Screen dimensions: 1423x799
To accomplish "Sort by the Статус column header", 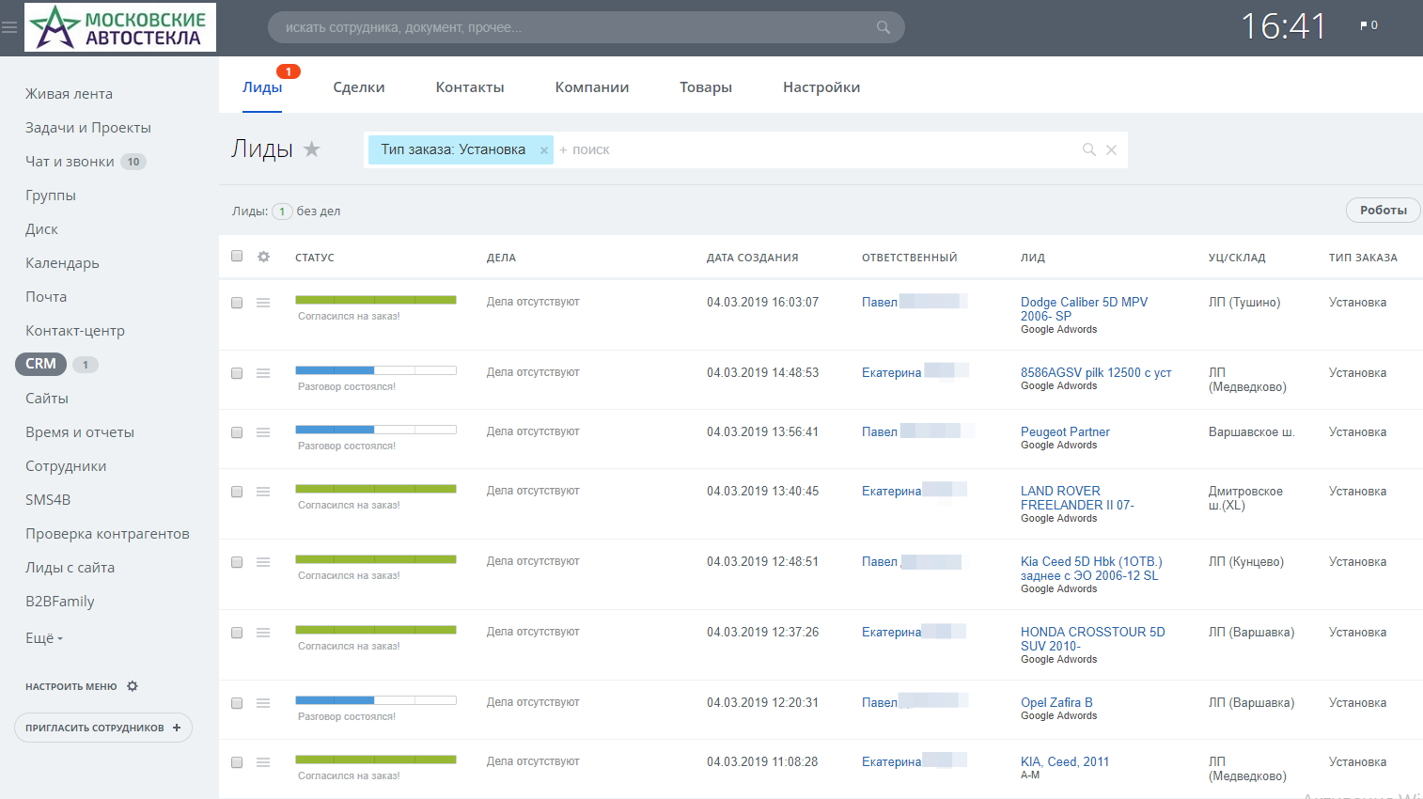I will 315,258.
